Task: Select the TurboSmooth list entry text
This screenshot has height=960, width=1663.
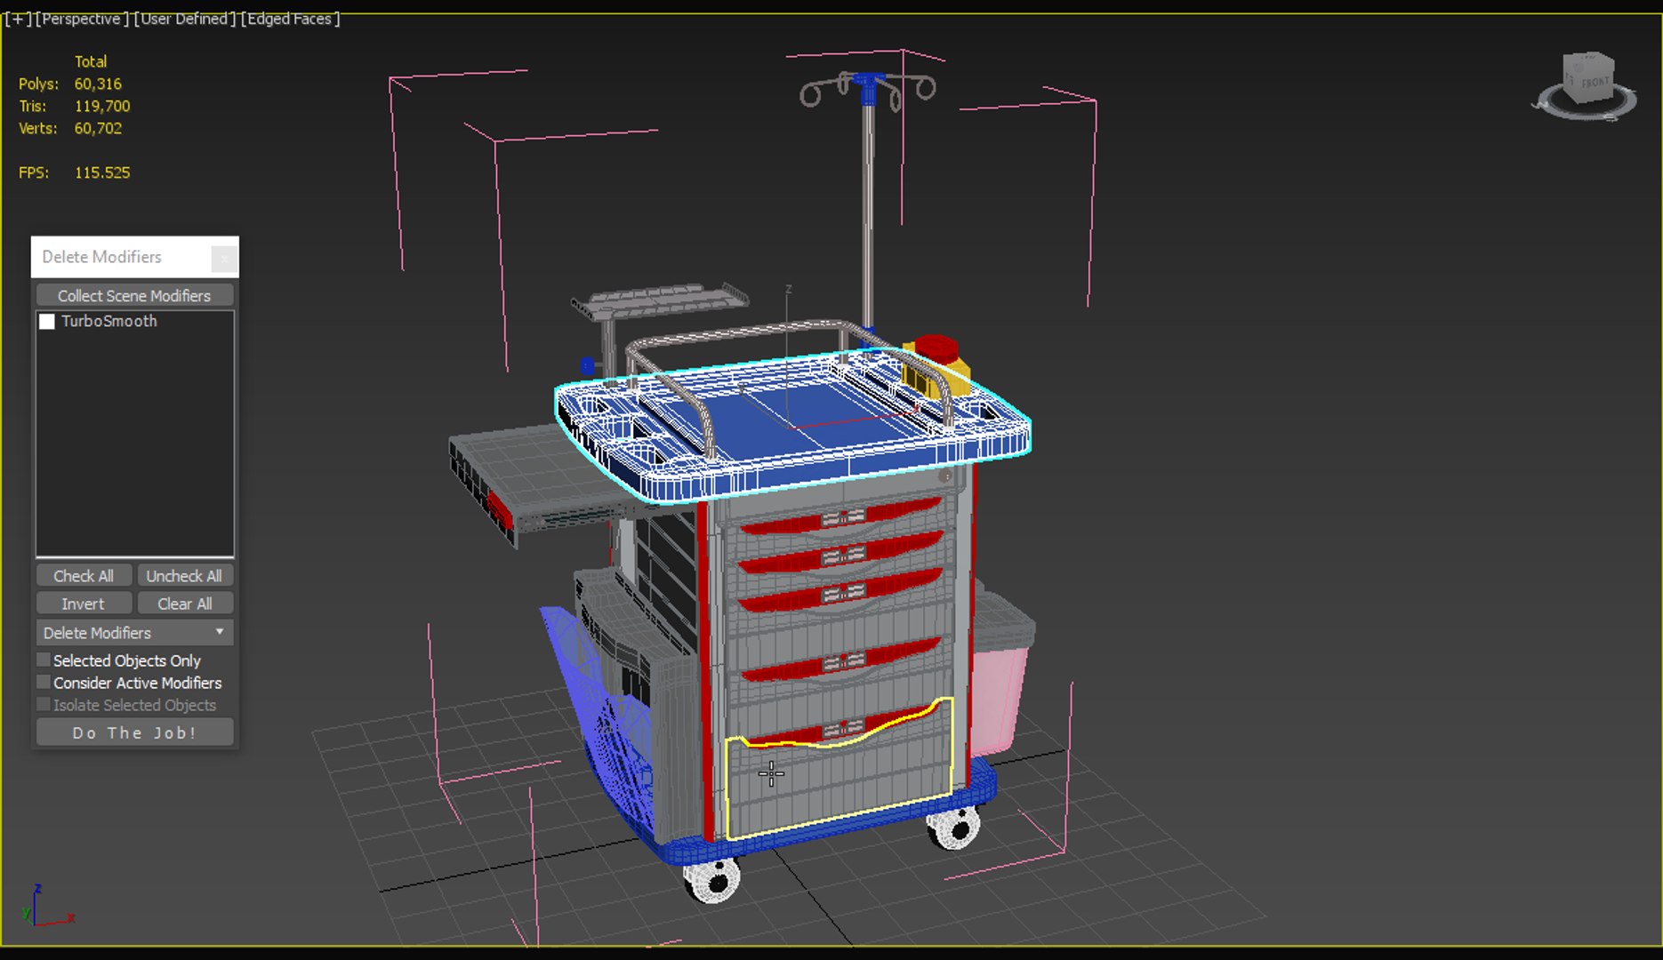Action: click(x=109, y=321)
